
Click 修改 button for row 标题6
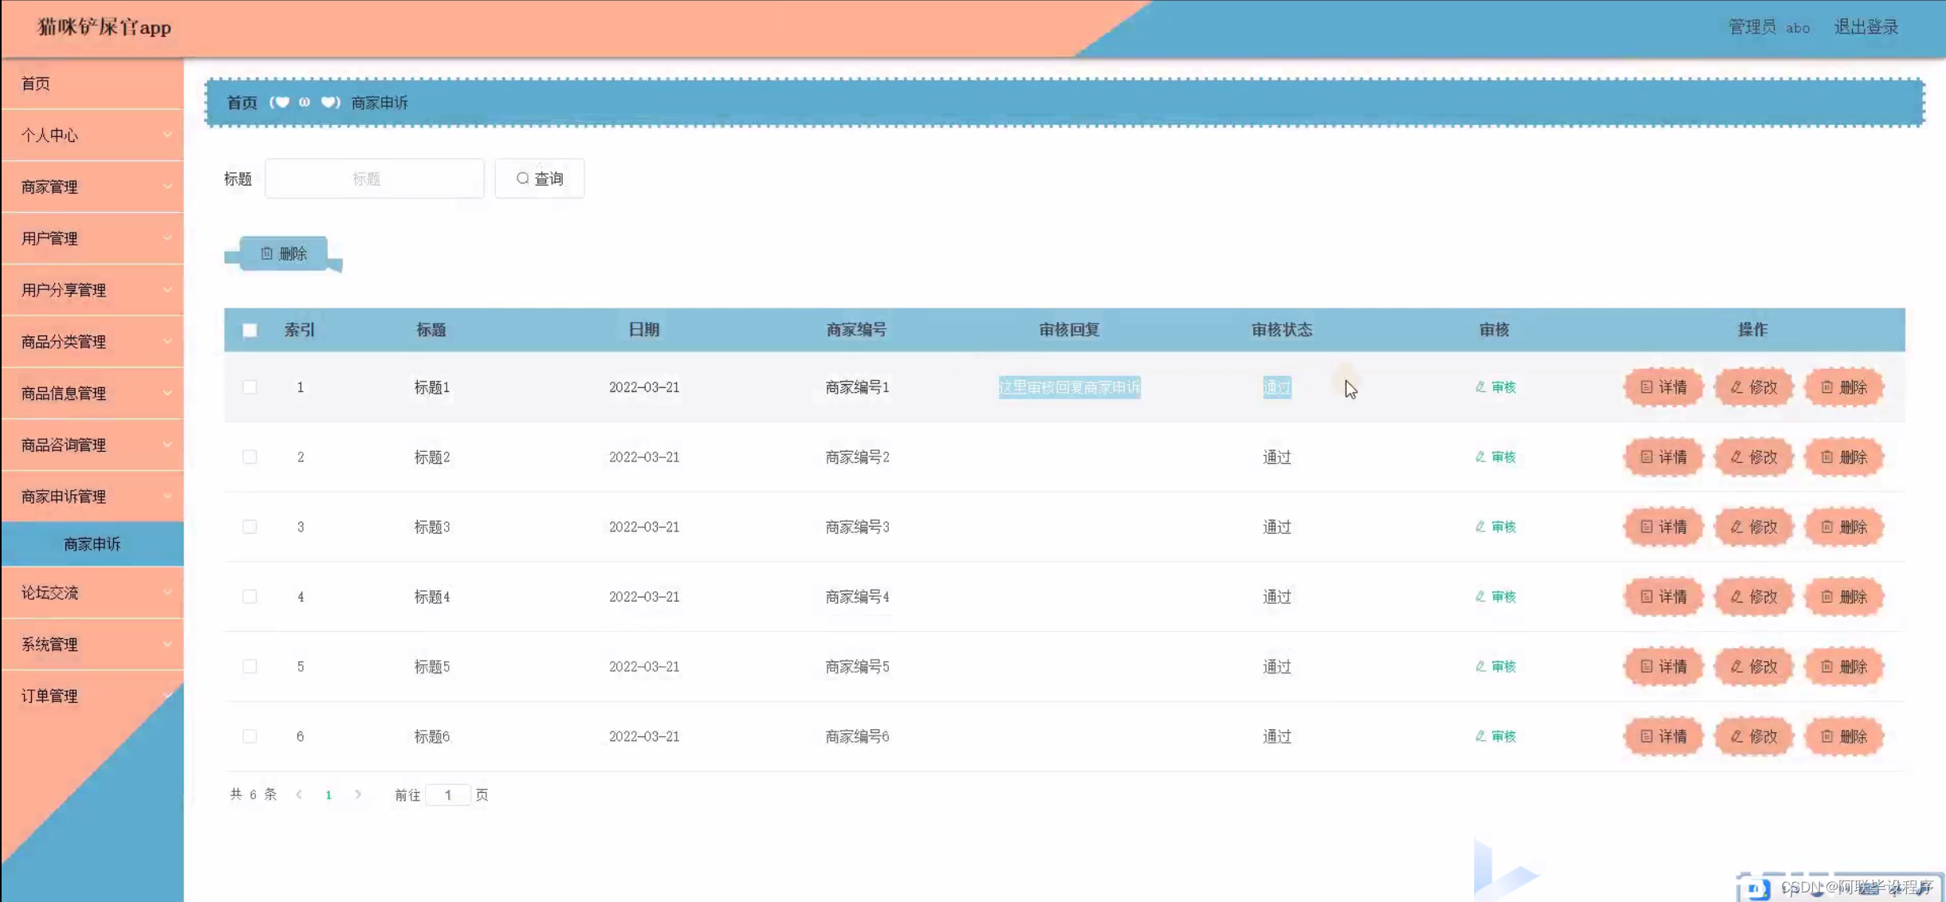tap(1754, 736)
